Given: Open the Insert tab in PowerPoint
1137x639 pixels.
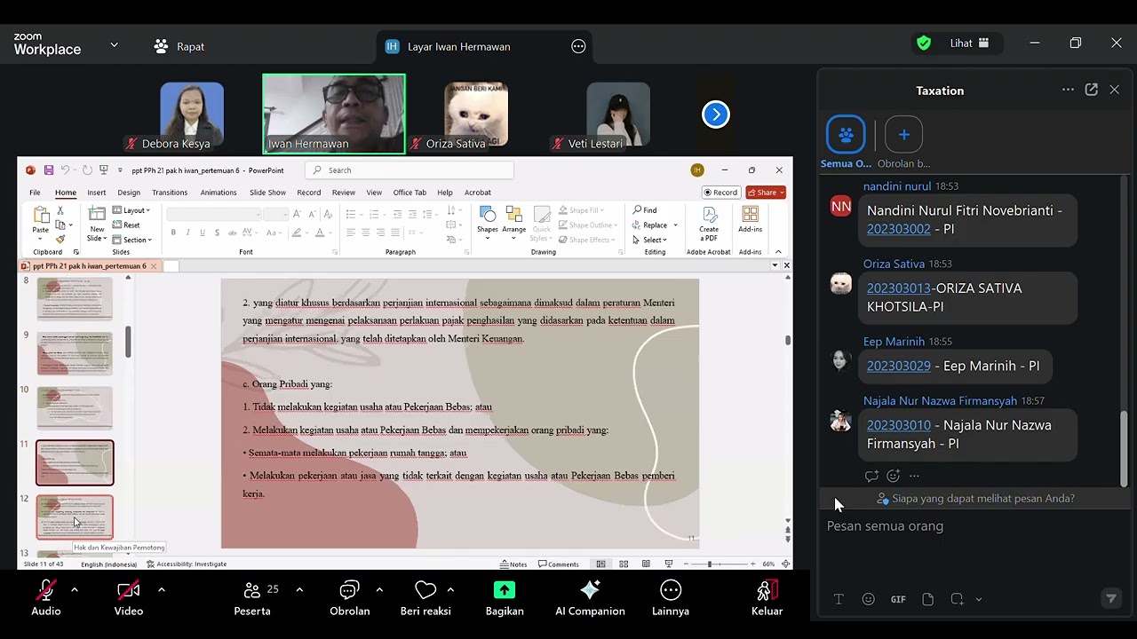Looking at the screenshot, I should click(96, 193).
